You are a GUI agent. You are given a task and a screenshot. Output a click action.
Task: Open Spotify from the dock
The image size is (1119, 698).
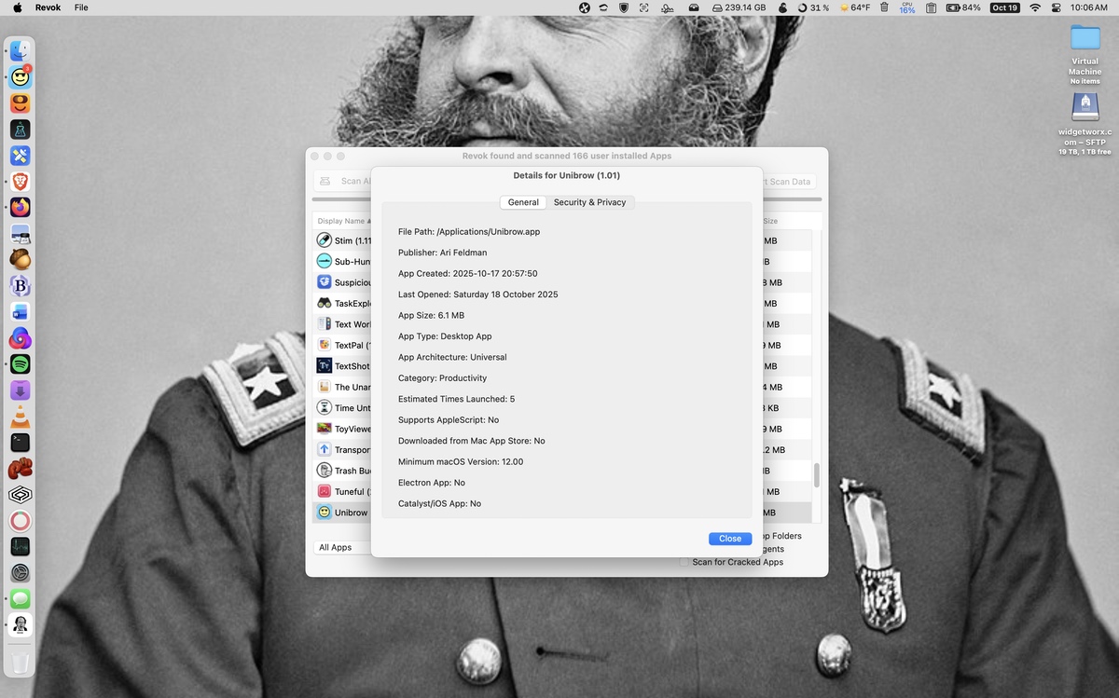click(21, 364)
